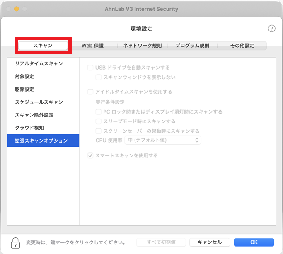Click the 変更時は、鍵マークをクリックしてください text
Viewport: 283px width, 254px height.
tap(76, 242)
